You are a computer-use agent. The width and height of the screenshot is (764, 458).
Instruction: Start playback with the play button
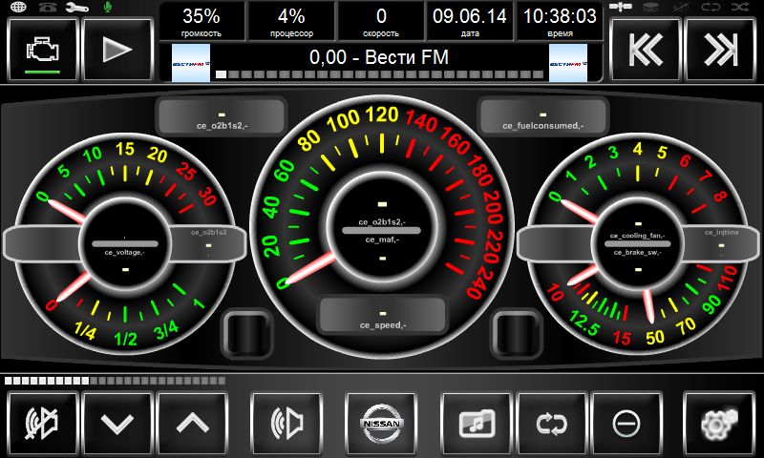(x=117, y=50)
